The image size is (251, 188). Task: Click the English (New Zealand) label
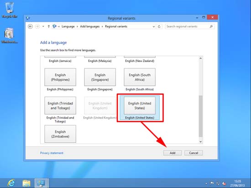[140, 61]
